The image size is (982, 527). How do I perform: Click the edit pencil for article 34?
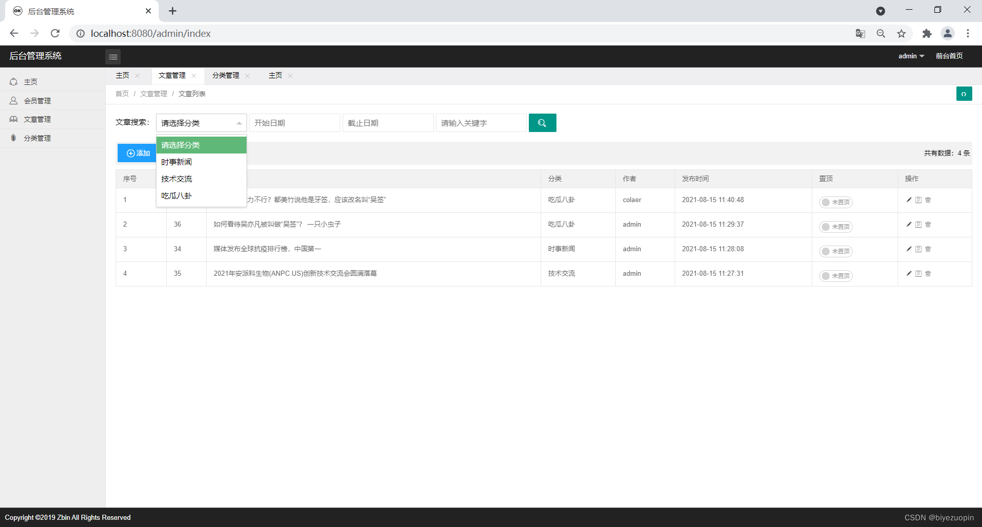909,249
